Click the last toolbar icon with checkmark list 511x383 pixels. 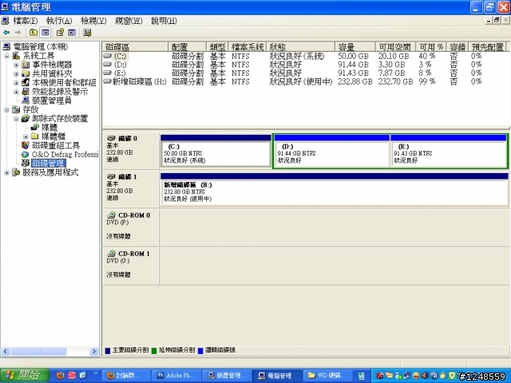pos(87,32)
